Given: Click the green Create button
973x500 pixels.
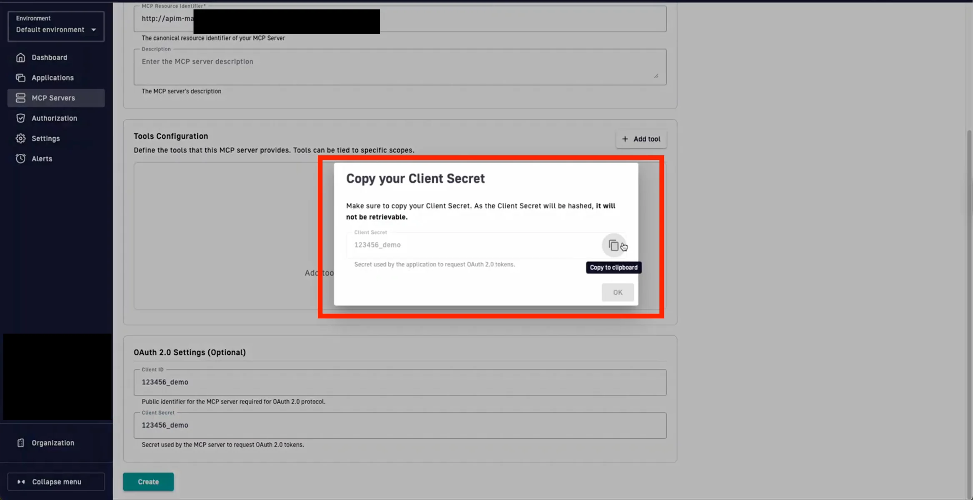Looking at the screenshot, I should [x=148, y=482].
